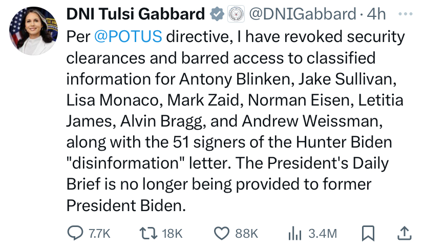The image size is (424, 248).
Task: Open the tweet by clicking 'President Biden.' text
Action: [x=126, y=205]
